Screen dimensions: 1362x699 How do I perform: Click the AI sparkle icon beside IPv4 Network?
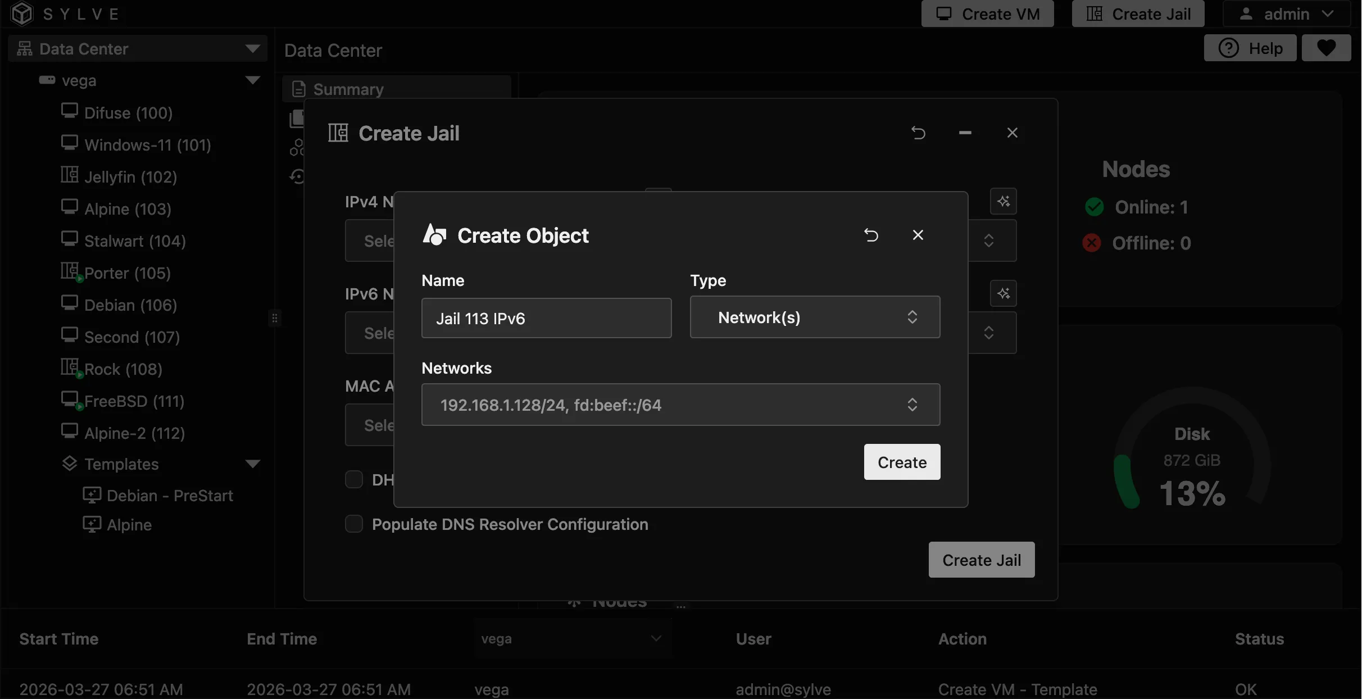[1004, 201]
